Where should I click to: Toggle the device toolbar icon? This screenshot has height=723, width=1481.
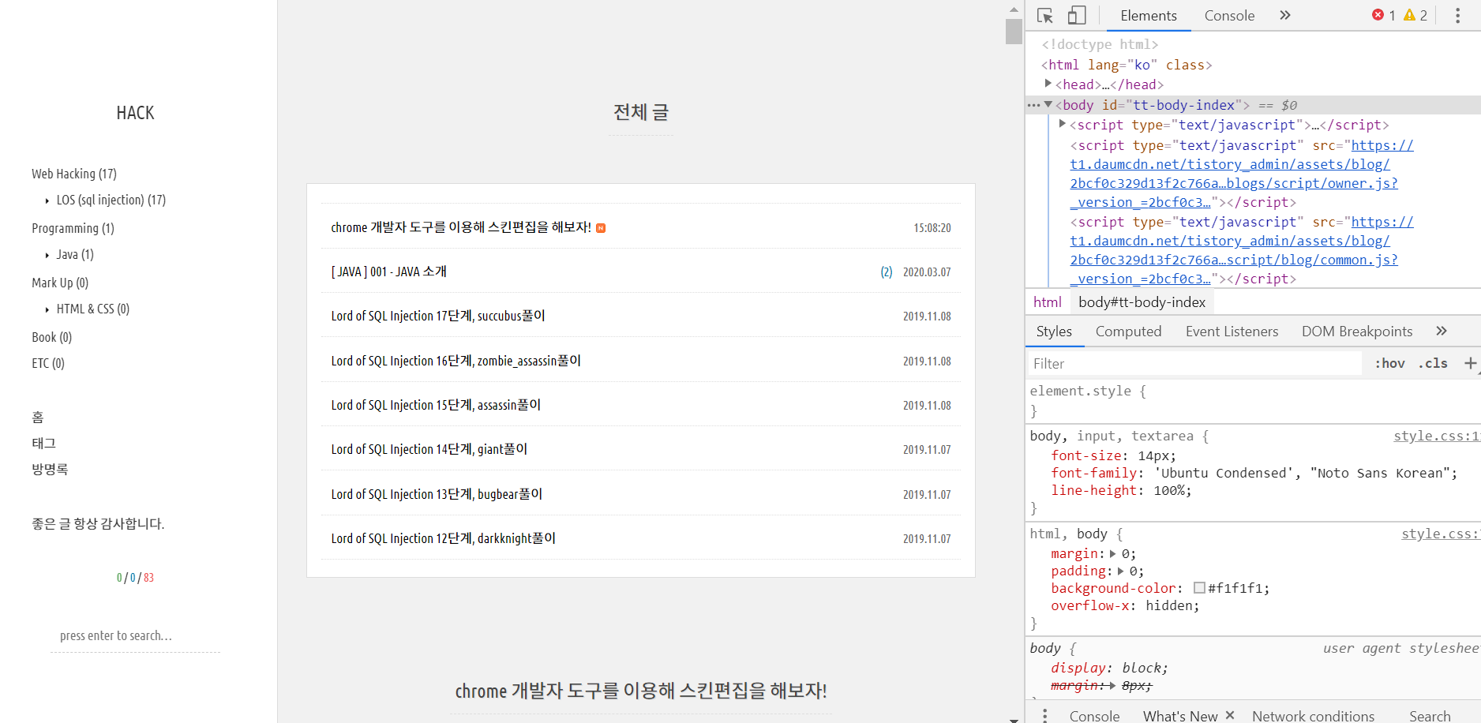1077,16
